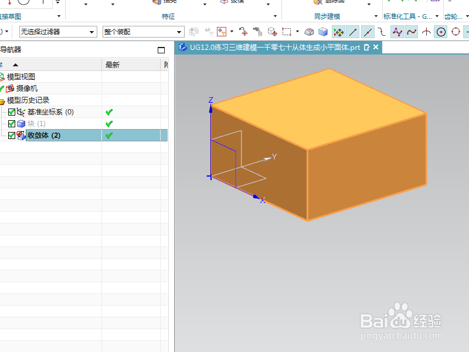The width and height of the screenshot is (469, 352).
Task: Toggle the arc center snap
Action: click(x=441, y=32)
